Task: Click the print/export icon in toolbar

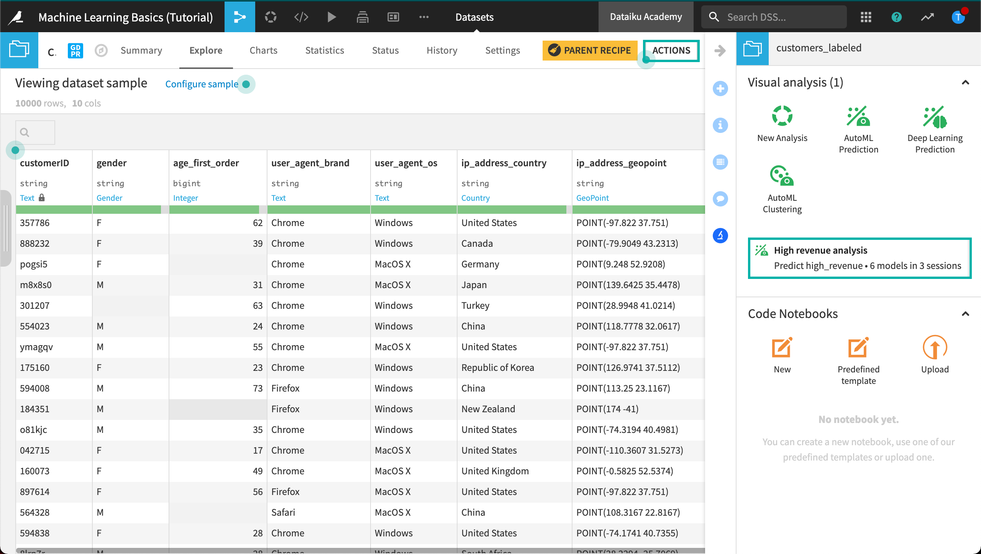Action: (363, 16)
